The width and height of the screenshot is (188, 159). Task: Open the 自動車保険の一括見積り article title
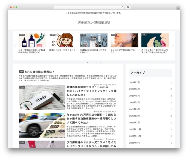[x=91, y=118]
